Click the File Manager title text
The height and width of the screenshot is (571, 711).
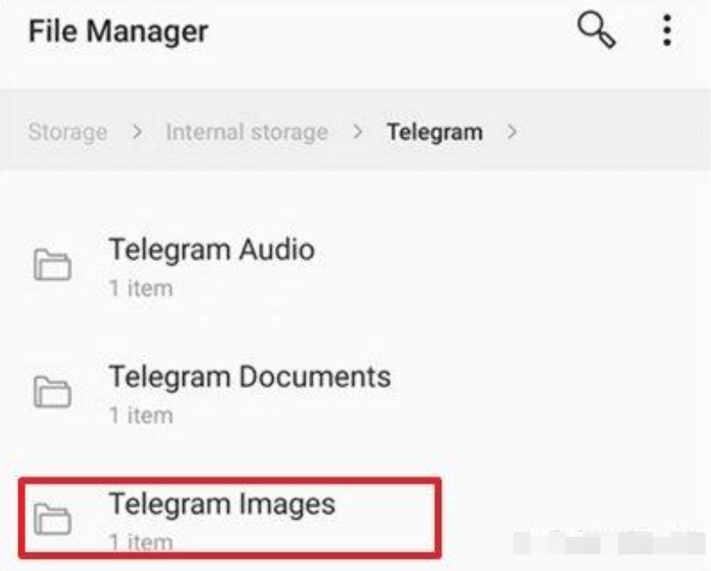[x=118, y=32]
